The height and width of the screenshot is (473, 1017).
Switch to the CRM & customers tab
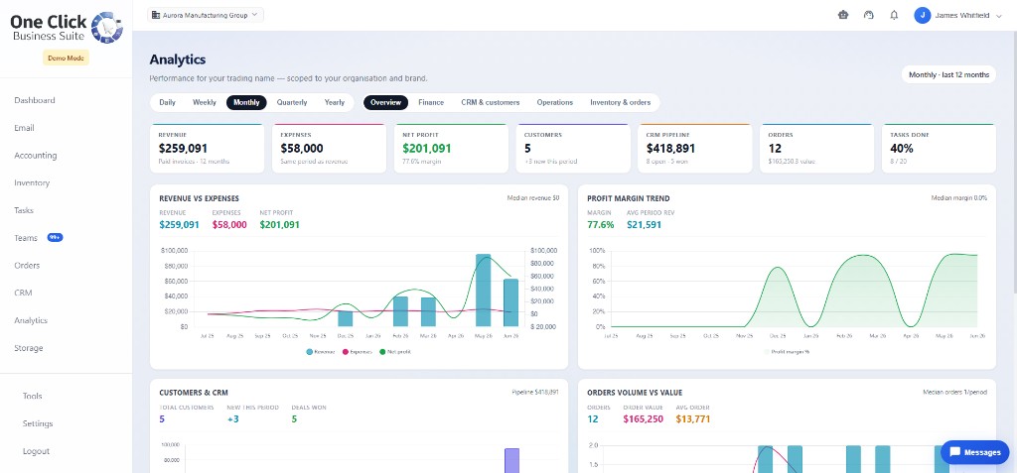tap(491, 102)
